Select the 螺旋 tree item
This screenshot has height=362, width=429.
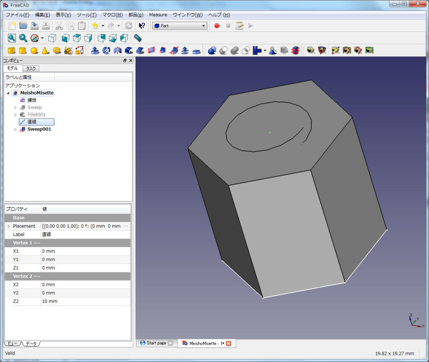(32, 100)
